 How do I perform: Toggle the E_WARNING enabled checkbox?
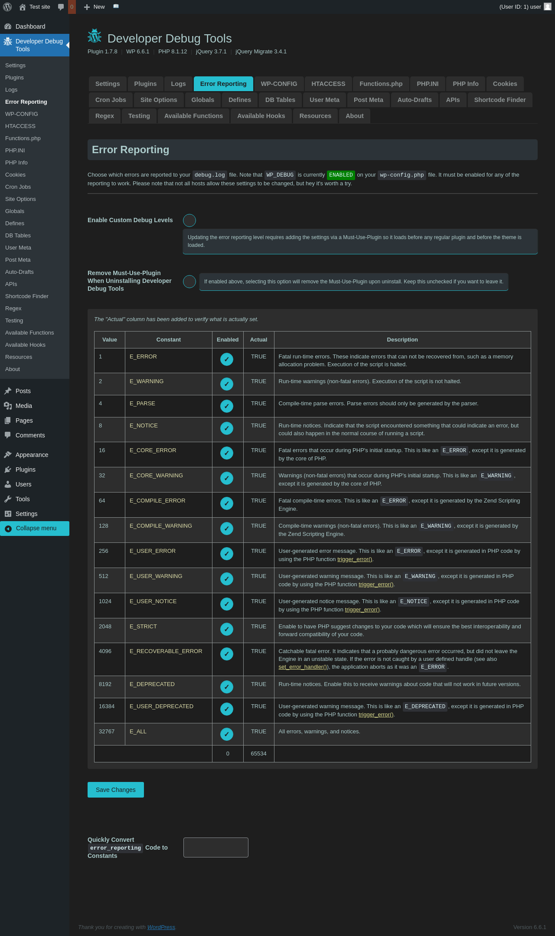point(227,384)
